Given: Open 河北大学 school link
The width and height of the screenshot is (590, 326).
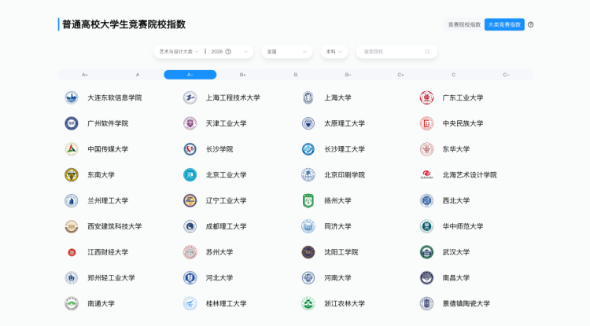Looking at the screenshot, I should point(219,278).
